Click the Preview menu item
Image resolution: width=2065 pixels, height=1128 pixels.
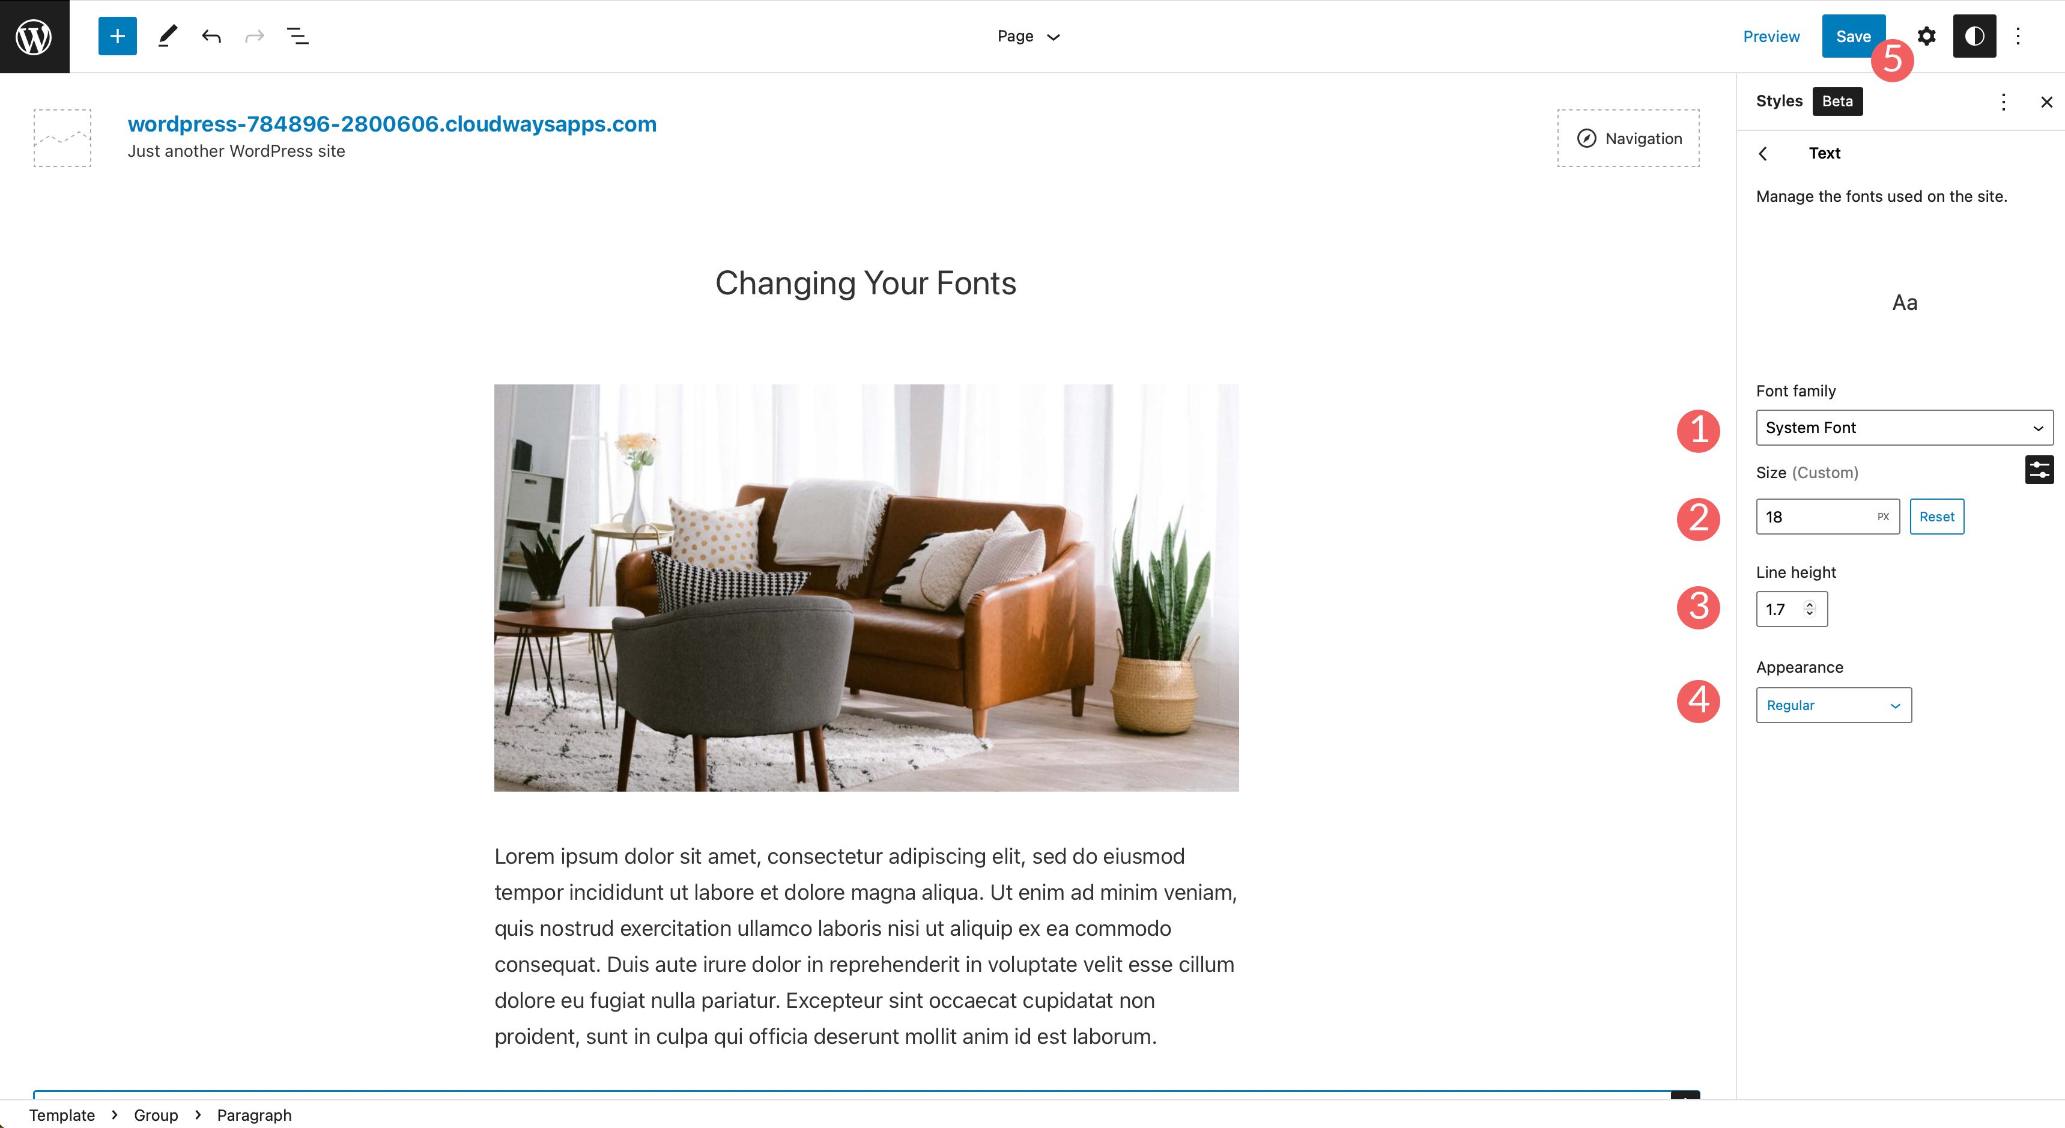click(1772, 36)
